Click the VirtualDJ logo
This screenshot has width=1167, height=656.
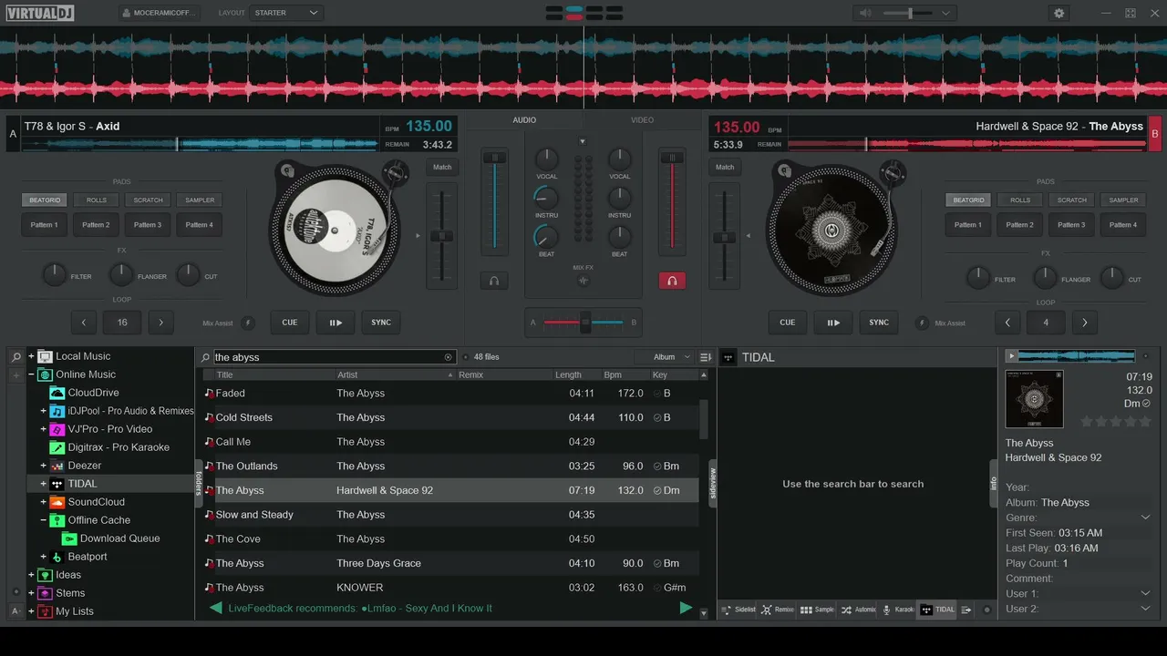pos(39,13)
